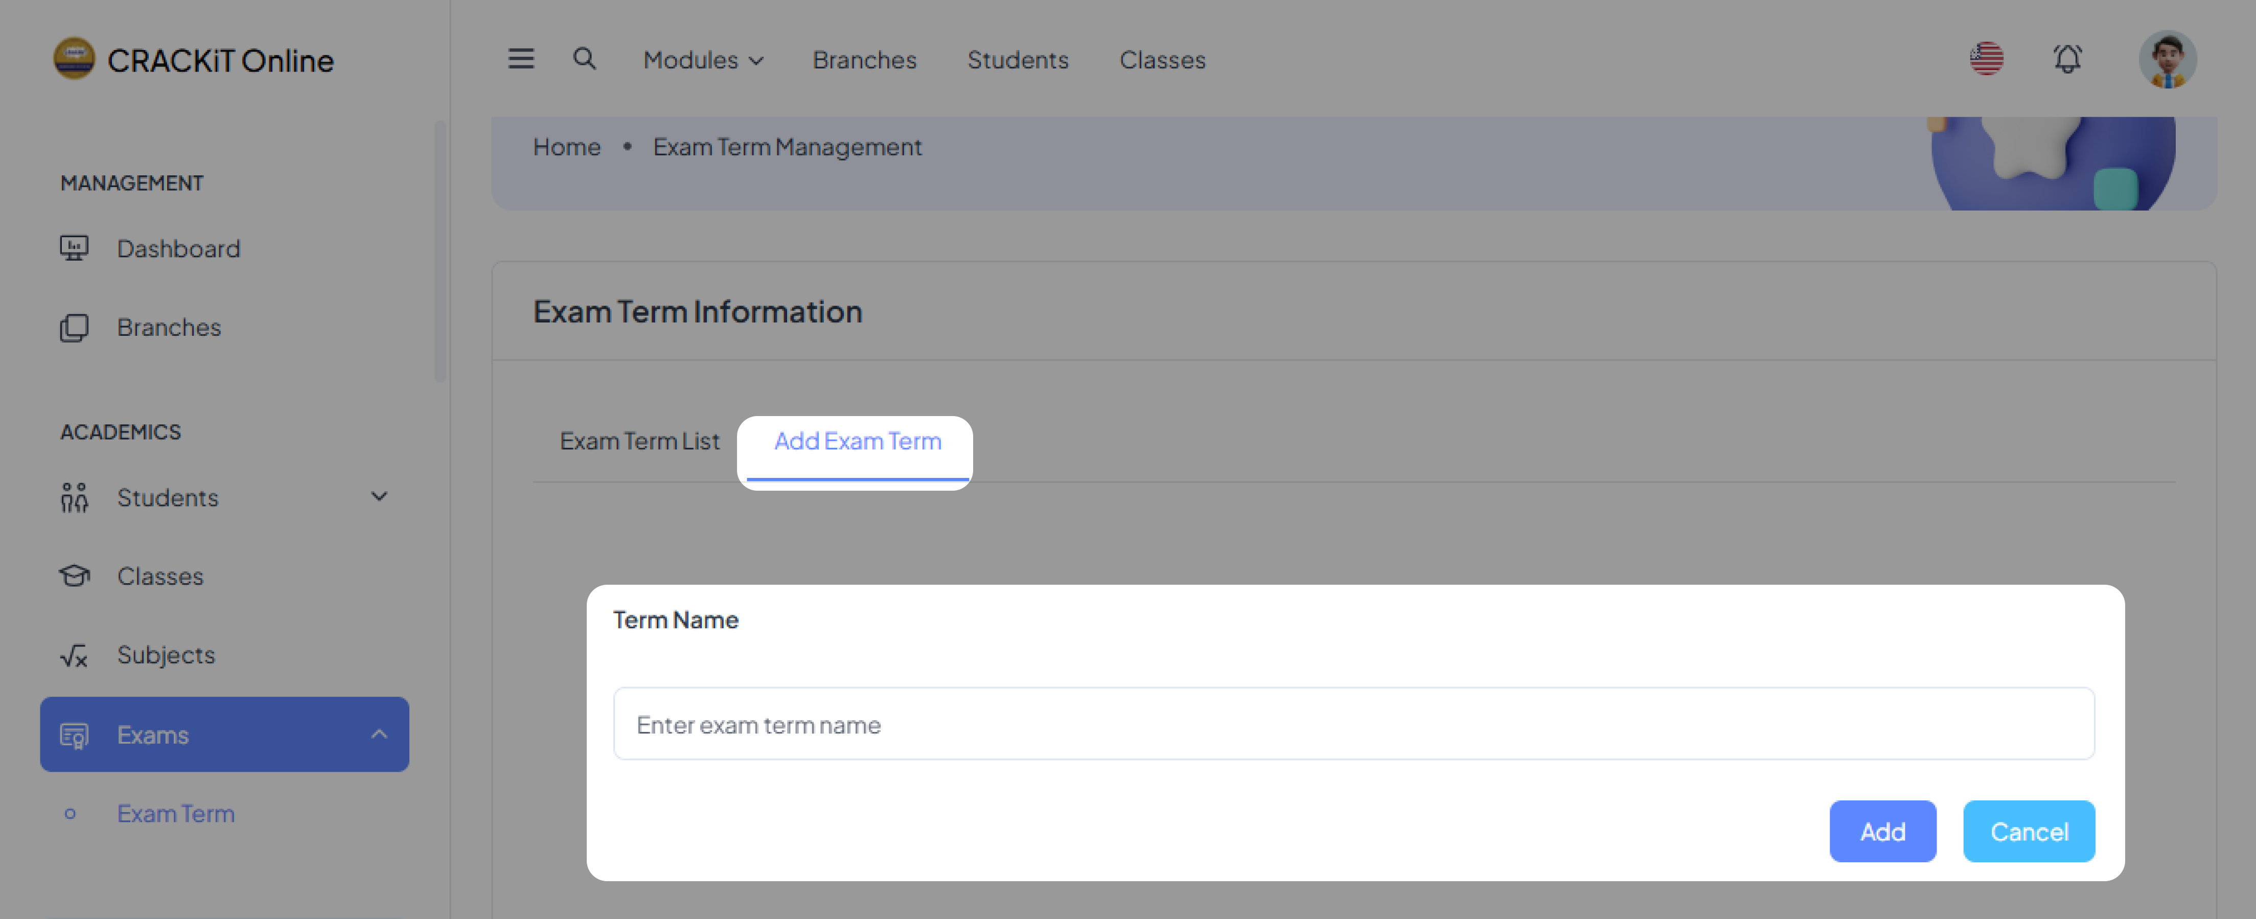Expand the Students sidebar chevron
This screenshot has height=919, width=2256.
click(378, 497)
